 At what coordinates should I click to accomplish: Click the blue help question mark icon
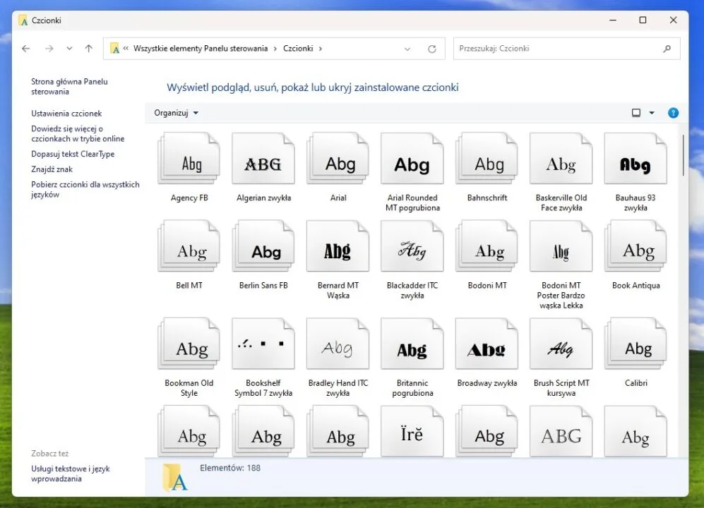click(673, 113)
